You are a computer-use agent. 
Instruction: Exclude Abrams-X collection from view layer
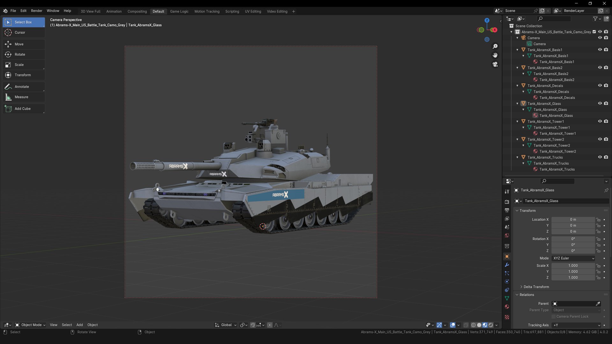(594, 32)
